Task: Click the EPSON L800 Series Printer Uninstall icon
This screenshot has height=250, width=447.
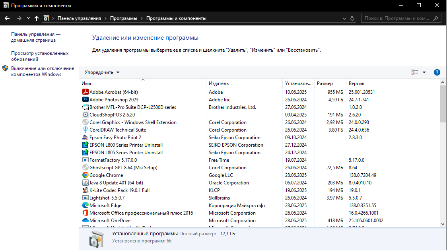Action: coord(85,145)
